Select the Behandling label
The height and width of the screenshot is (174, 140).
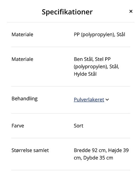coord(24,99)
